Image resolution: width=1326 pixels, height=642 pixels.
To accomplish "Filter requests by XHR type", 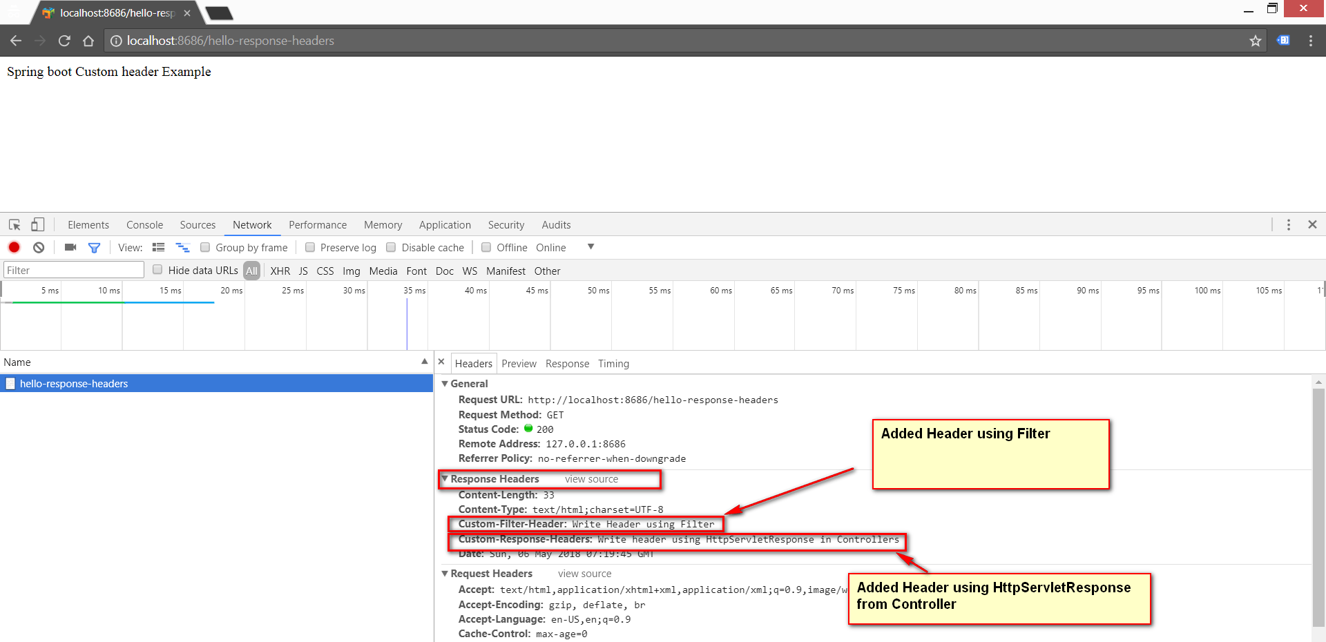I will click(x=280, y=270).
